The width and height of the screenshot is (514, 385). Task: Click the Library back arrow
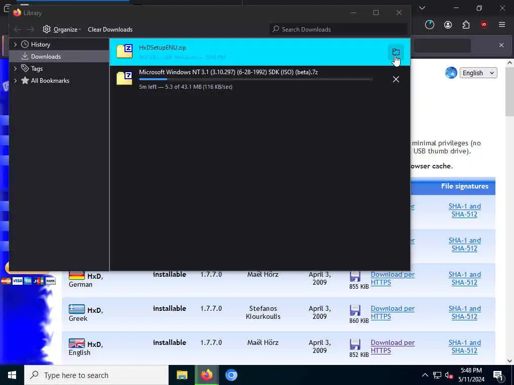[x=18, y=30]
